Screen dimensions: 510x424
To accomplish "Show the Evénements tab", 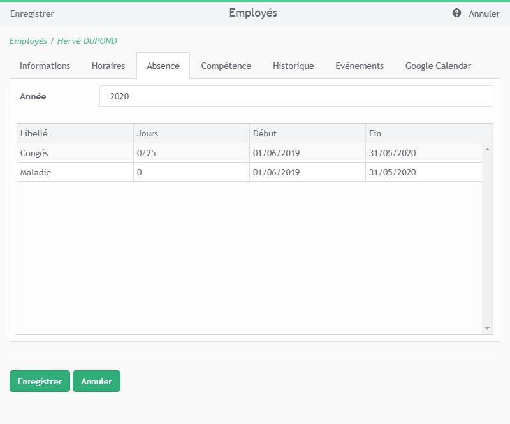I will [360, 66].
